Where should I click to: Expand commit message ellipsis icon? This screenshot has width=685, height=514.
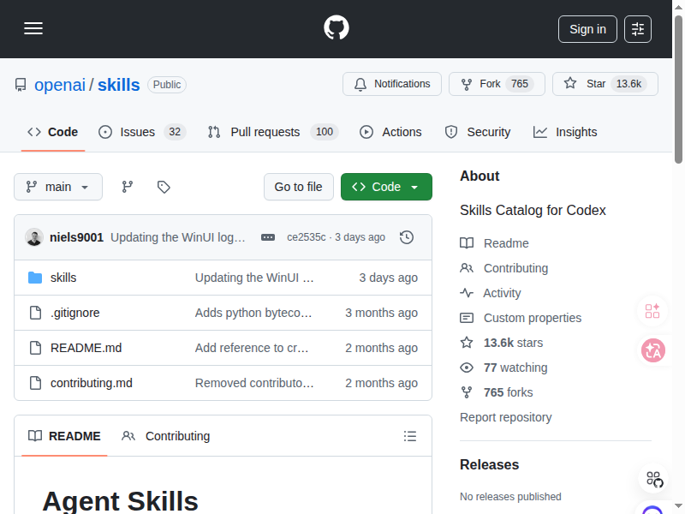click(268, 237)
